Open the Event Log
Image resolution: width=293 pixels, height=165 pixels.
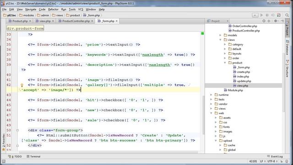pyautogui.click(x=275, y=156)
